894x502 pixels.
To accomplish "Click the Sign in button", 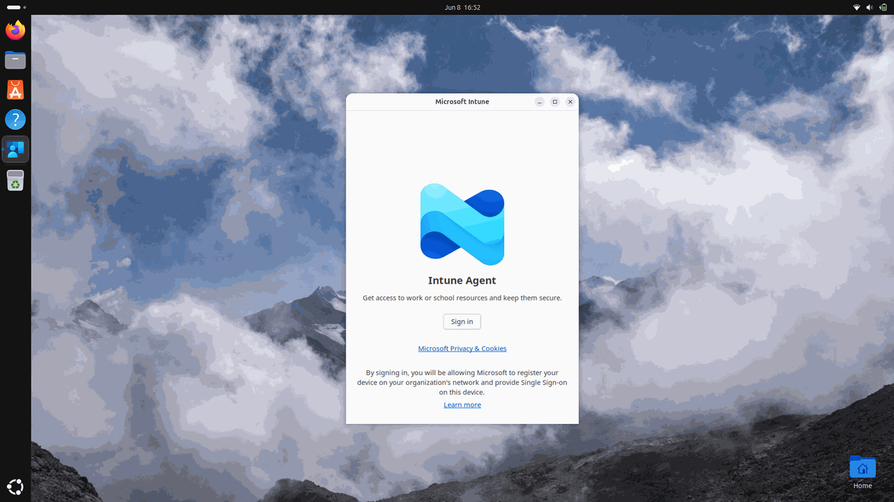I will [462, 321].
